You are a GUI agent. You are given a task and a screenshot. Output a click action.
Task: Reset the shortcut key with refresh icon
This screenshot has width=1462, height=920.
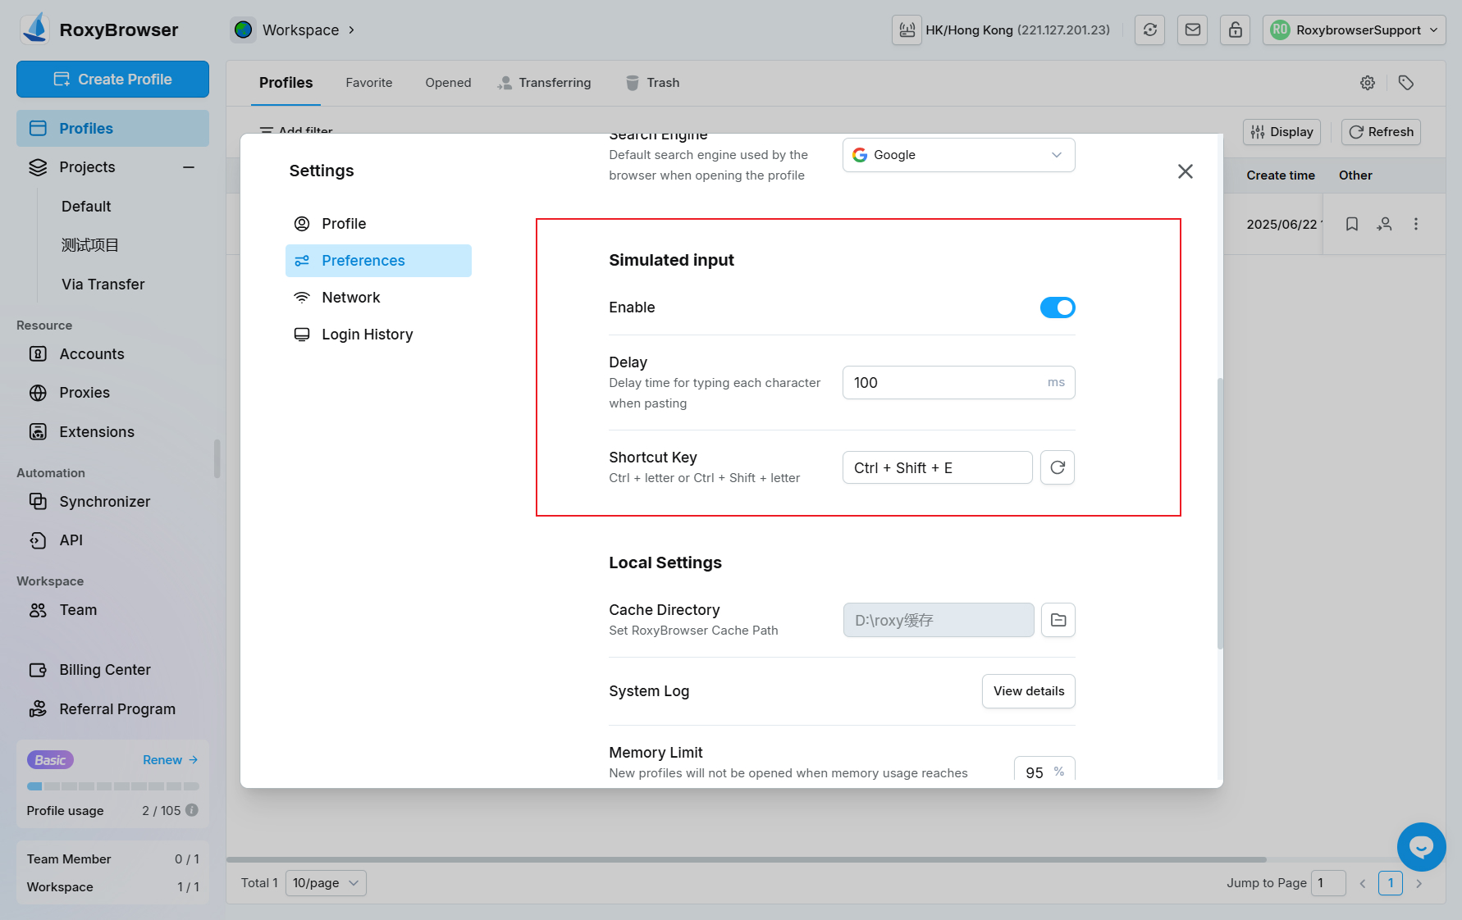(x=1057, y=467)
